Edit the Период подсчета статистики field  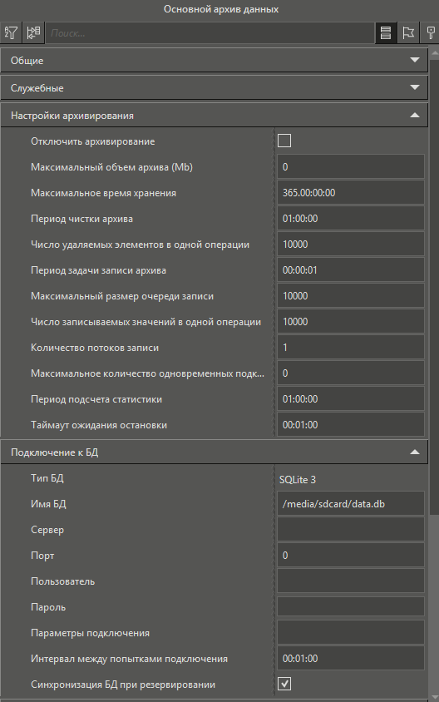tap(350, 399)
